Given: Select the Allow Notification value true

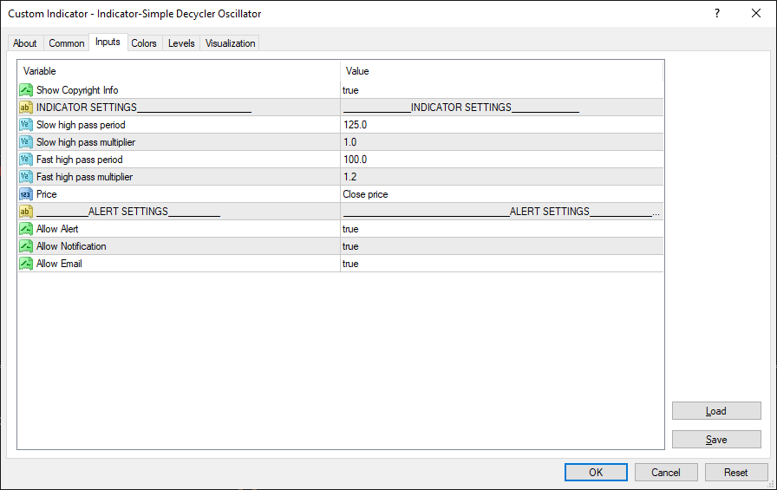Looking at the screenshot, I should (350, 246).
